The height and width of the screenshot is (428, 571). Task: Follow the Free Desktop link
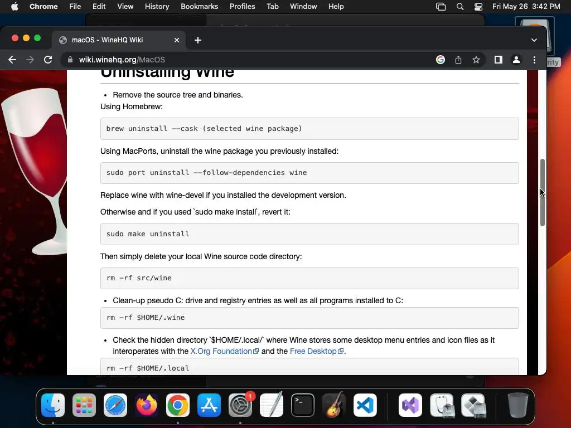317,351
